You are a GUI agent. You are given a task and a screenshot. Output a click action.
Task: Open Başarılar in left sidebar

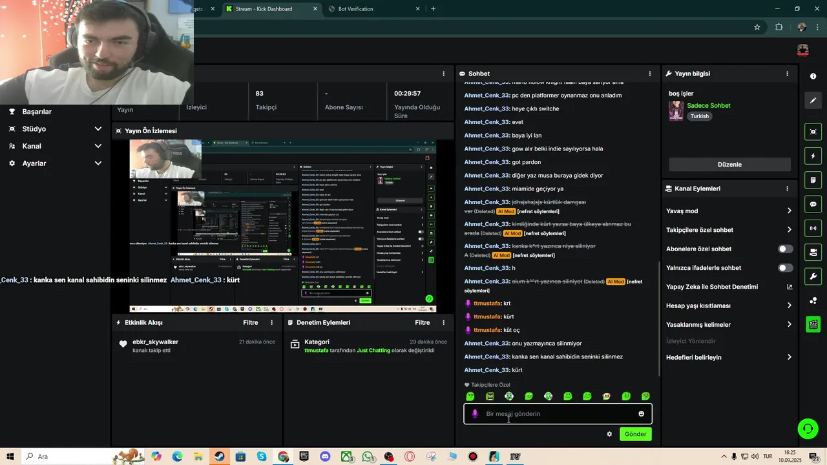pos(37,112)
